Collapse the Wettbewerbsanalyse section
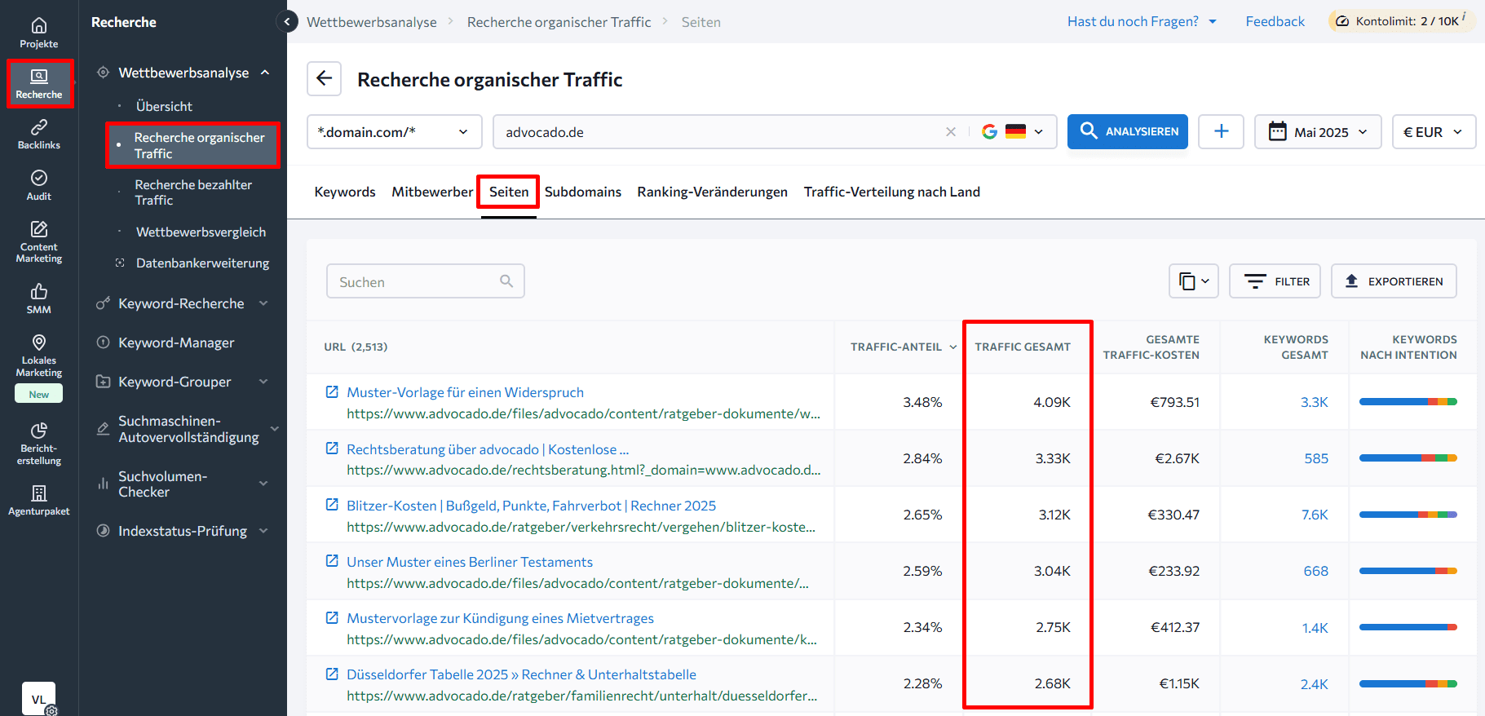The image size is (1485, 716). coord(265,73)
